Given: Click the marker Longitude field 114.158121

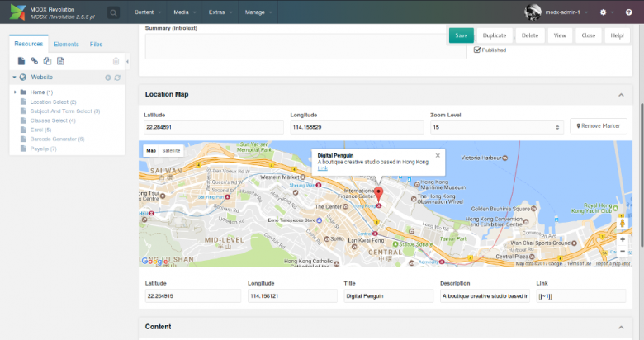Looking at the screenshot, I should (x=292, y=296).
